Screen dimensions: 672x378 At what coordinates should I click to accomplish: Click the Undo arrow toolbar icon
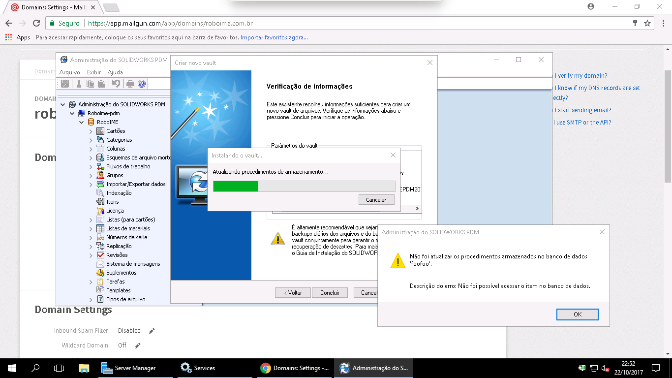pyautogui.click(x=116, y=84)
